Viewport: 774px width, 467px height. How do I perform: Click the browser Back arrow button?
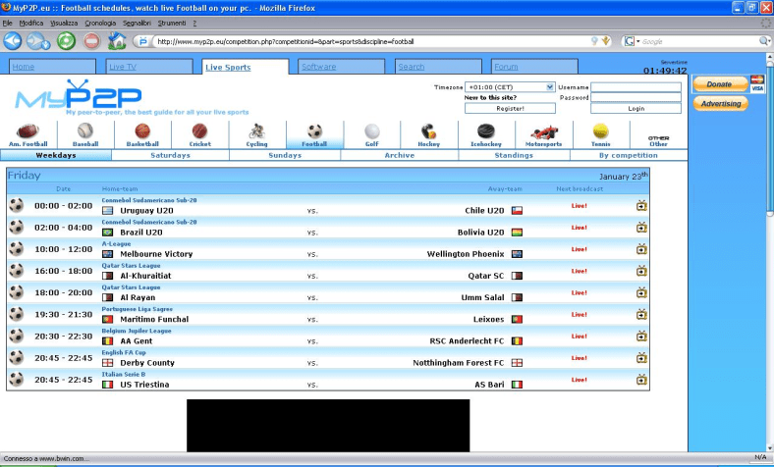pyautogui.click(x=13, y=41)
